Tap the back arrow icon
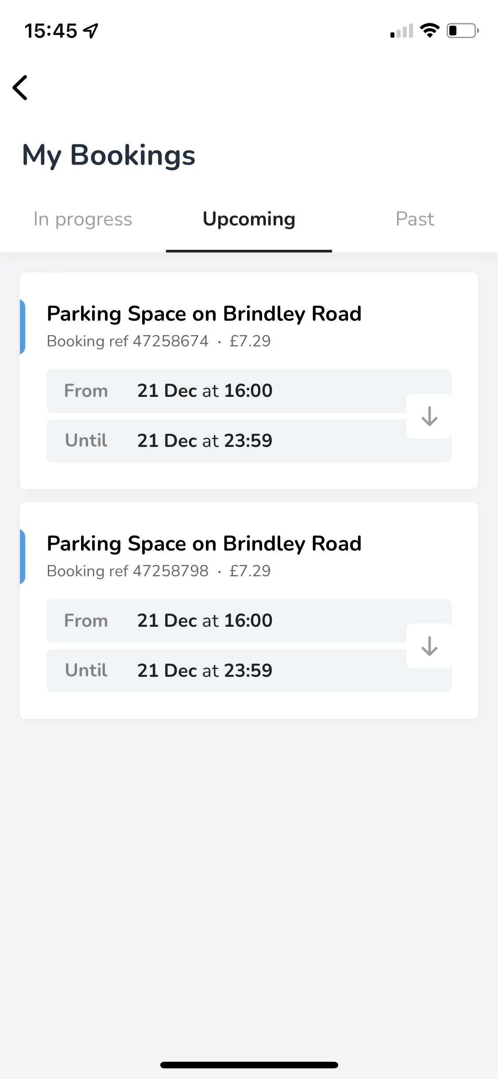498x1079 pixels. tap(20, 87)
